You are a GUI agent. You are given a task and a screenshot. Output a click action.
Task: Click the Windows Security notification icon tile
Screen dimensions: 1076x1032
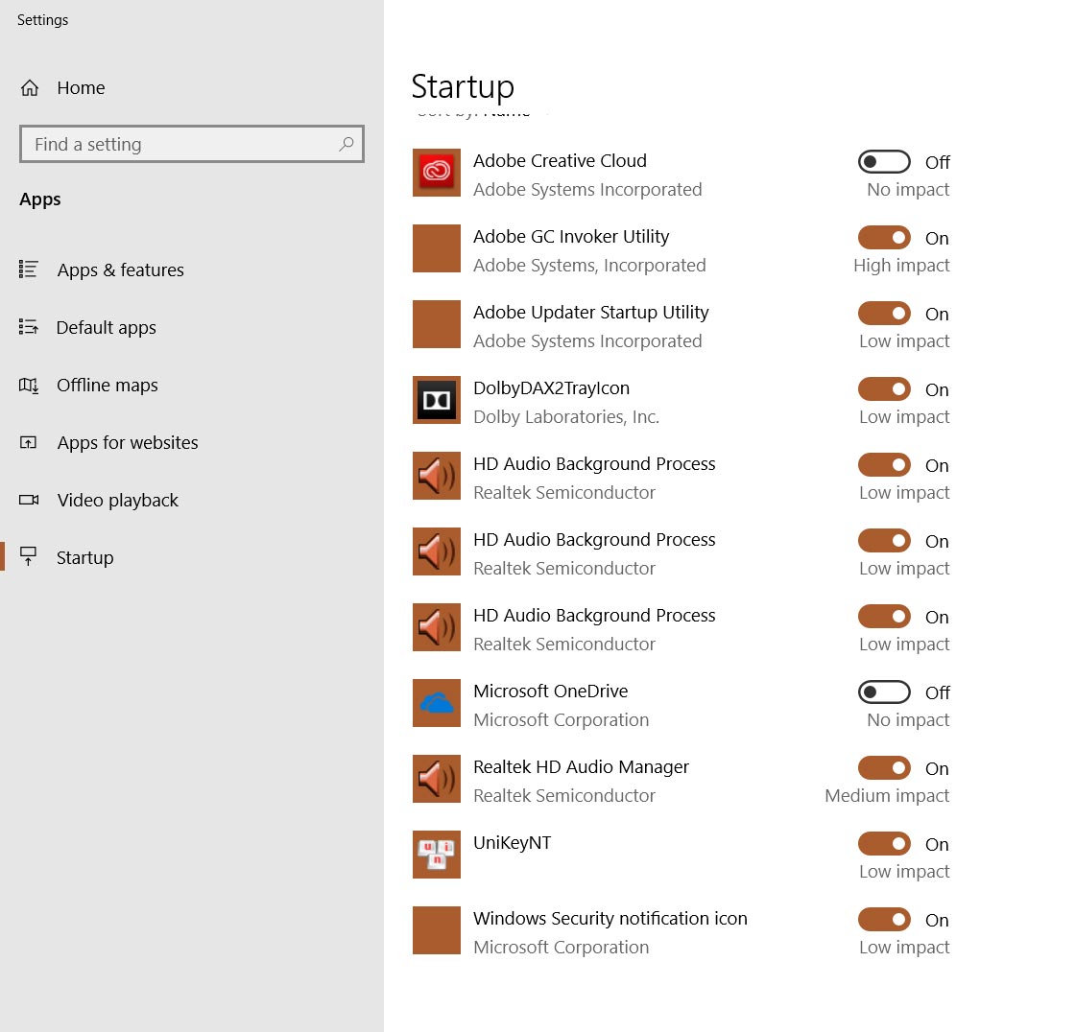[x=437, y=930]
